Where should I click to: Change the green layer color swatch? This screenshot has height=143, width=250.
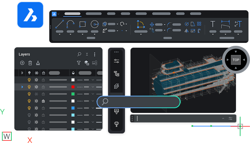73,94
